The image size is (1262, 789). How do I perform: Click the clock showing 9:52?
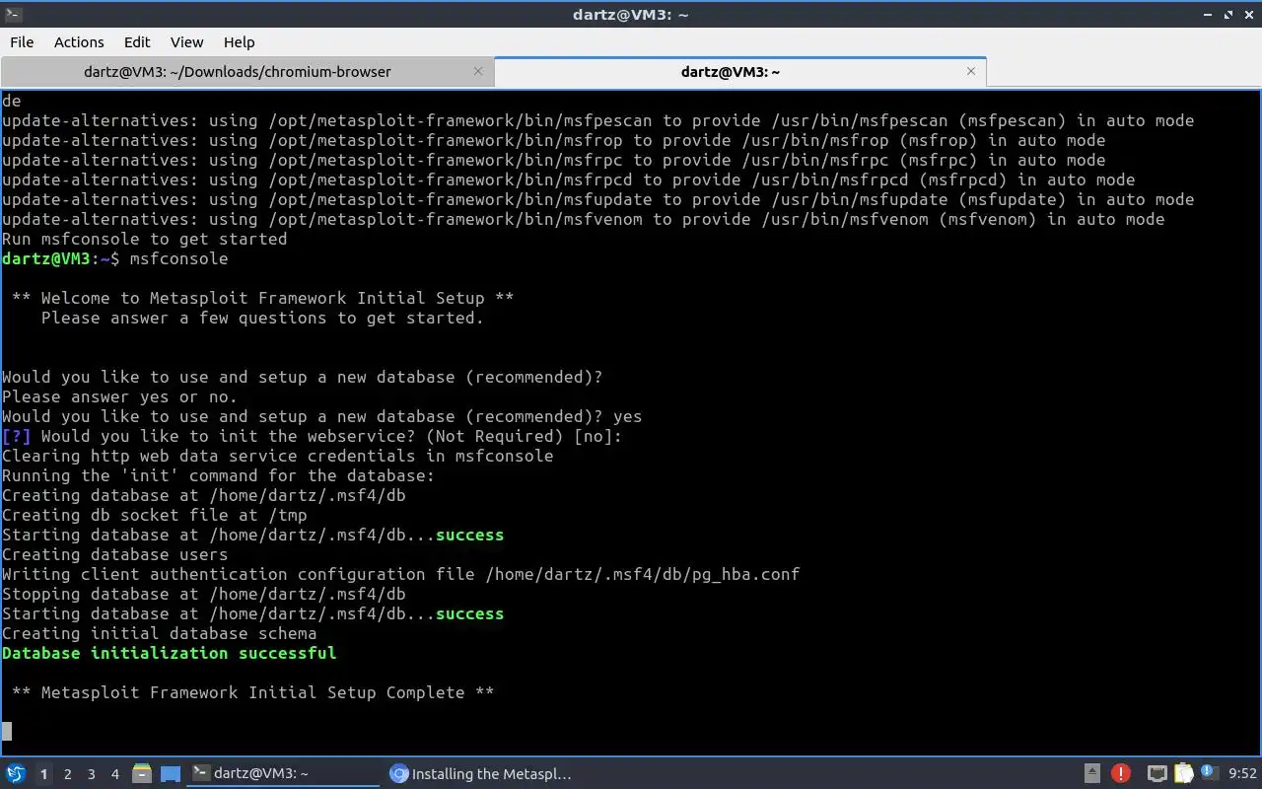click(x=1242, y=774)
